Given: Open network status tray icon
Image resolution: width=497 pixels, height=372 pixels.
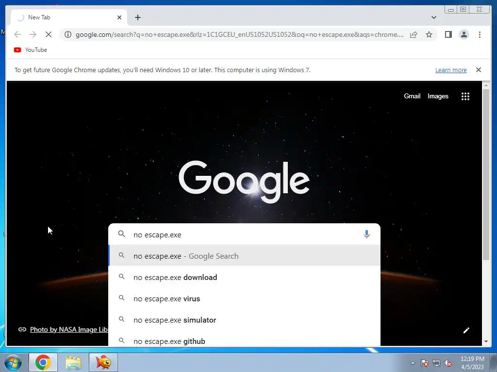Looking at the screenshot, I should coord(436,363).
